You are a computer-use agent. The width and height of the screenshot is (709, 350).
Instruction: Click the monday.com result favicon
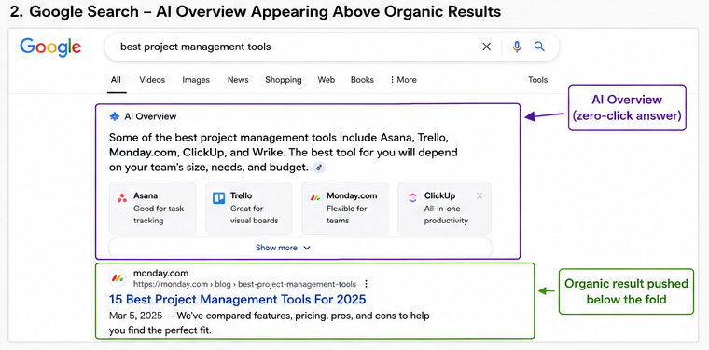[118, 277]
